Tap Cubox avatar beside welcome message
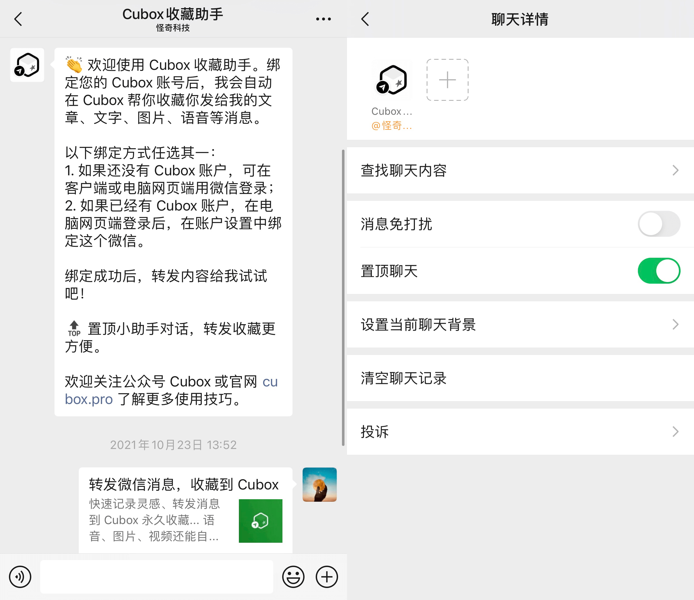This screenshot has width=694, height=600. click(x=27, y=65)
